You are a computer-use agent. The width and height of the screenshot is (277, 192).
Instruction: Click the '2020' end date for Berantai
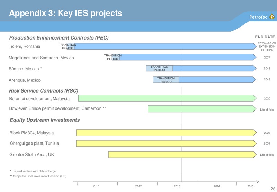(267, 99)
